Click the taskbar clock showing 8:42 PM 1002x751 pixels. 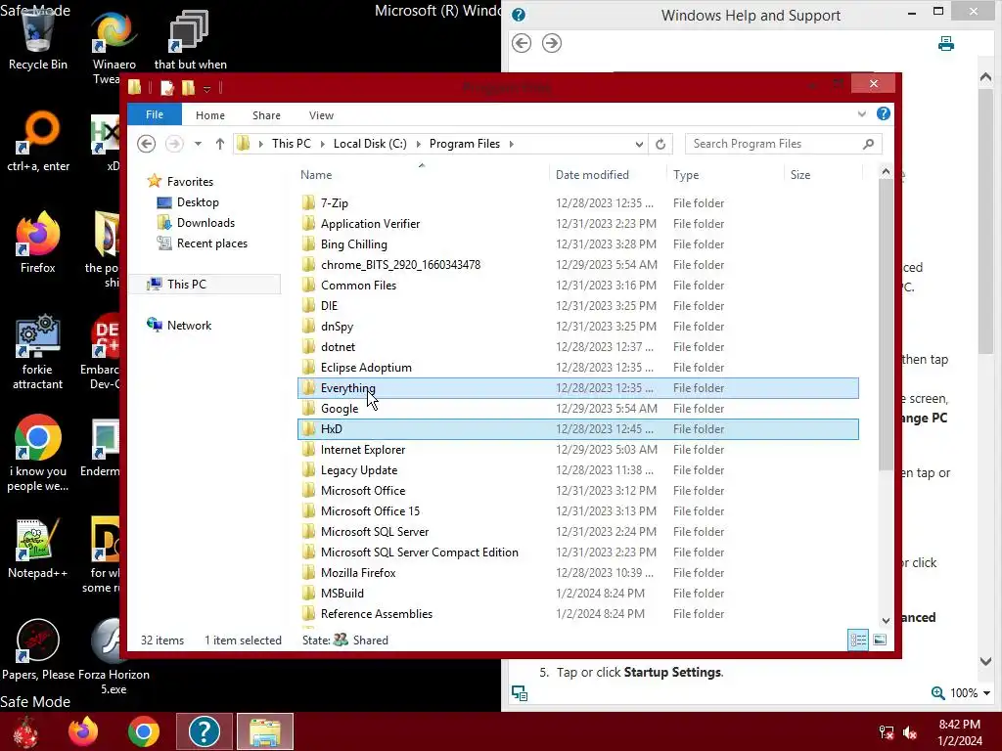(960, 731)
